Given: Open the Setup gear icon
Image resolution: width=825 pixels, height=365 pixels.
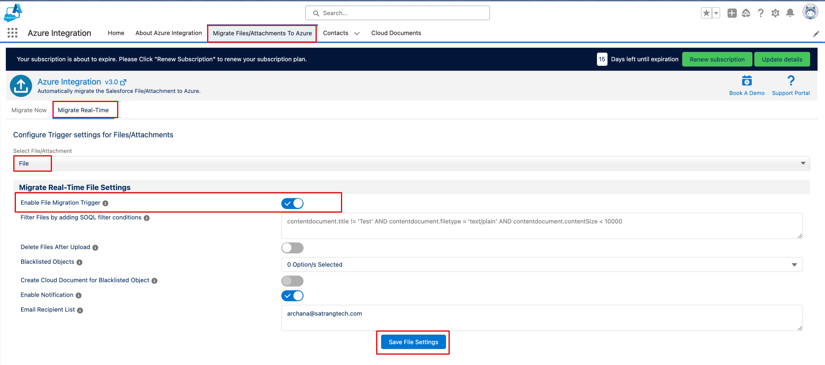Looking at the screenshot, I should pos(775,13).
